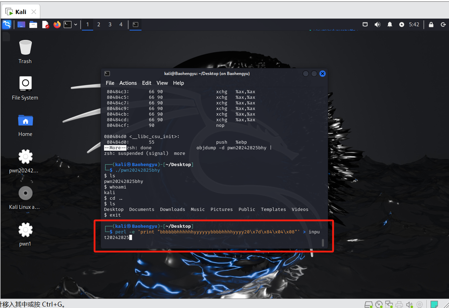The image size is (449, 308).
Task: Click 'Templates' in the ls output
Action: pos(274,210)
